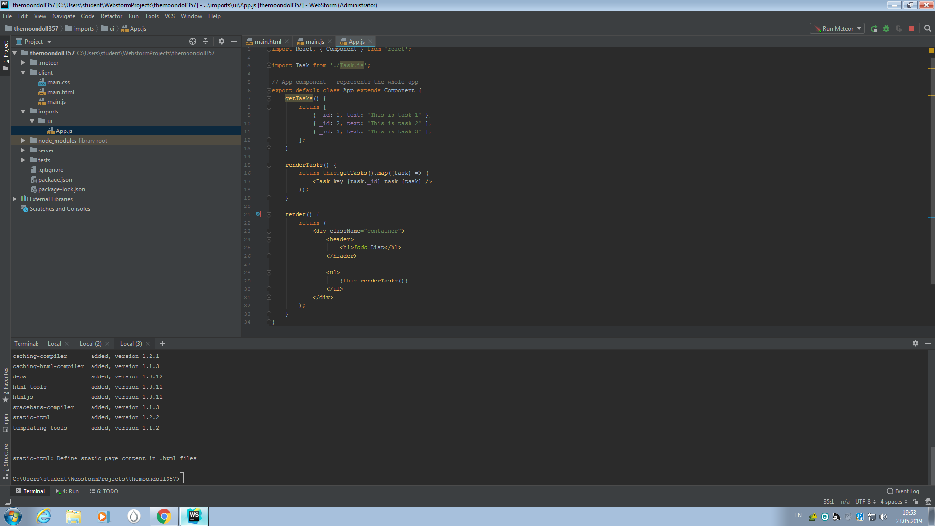Open Run Meteor configuration dropdown
Viewport: 935px width, 526px height.
(x=838, y=29)
